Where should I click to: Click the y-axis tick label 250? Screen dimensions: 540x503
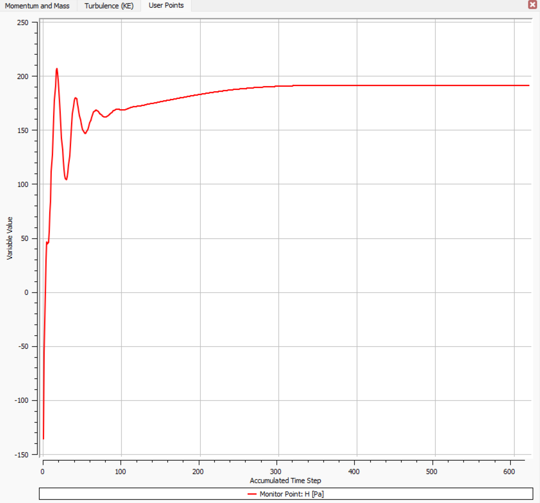[23, 22]
